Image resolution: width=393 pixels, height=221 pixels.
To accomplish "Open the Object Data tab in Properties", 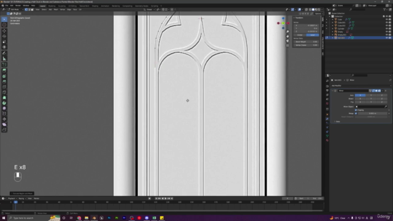I will pos(327,136).
